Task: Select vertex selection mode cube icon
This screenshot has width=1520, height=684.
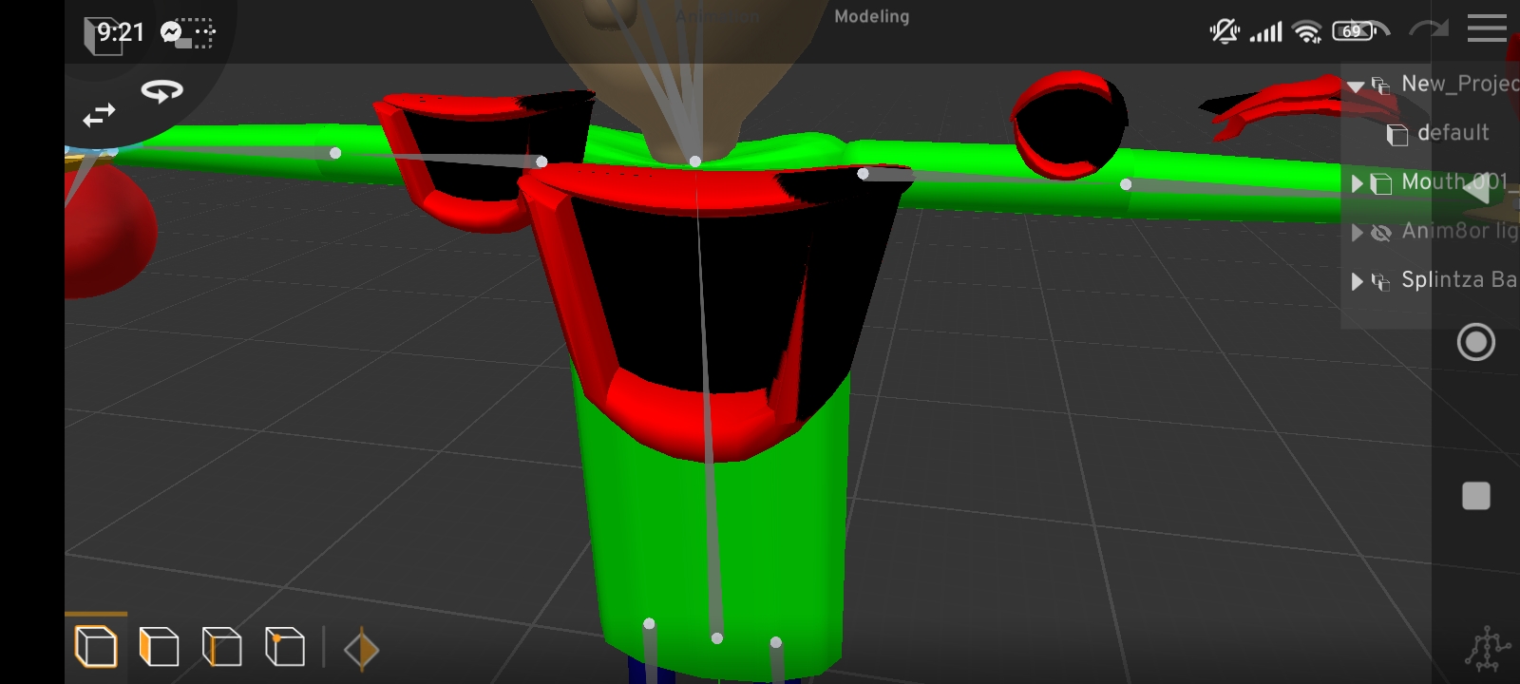Action: pyautogui.click(x=284, y=648)
